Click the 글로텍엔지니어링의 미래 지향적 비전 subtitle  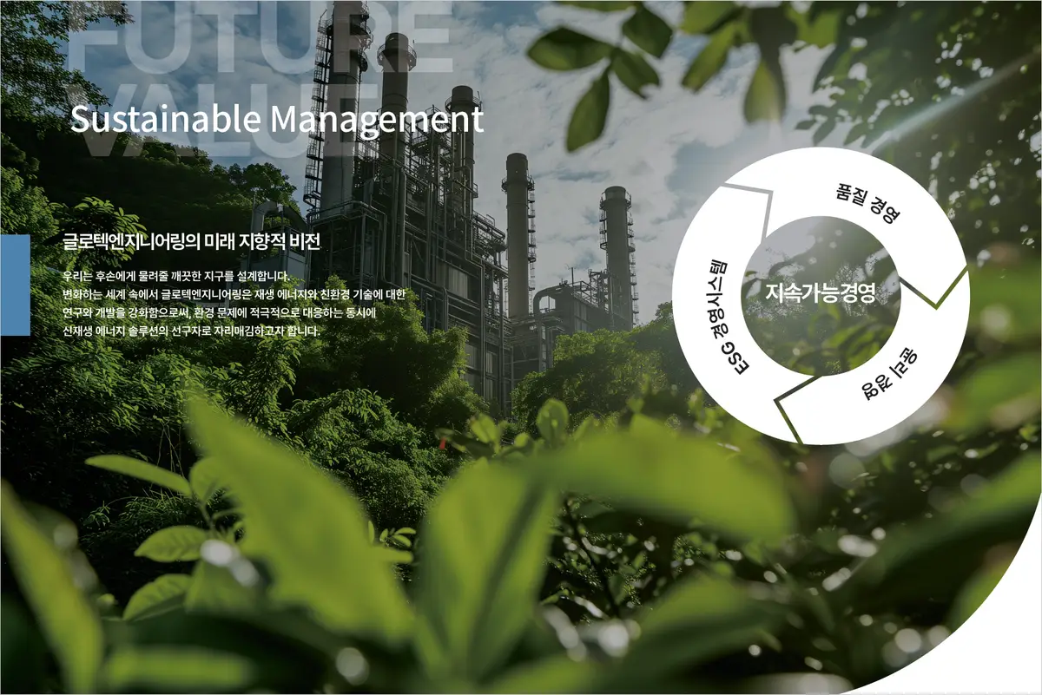pyautogui.click(x=192, y=241)
